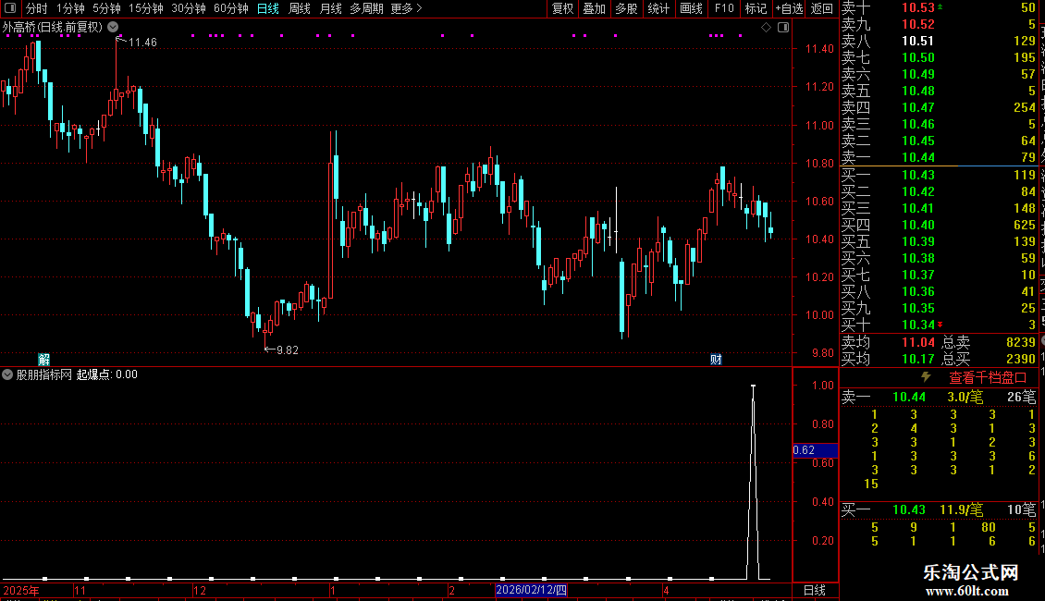Screen dimensions: 1045x601
Task: Click the 财 financial marker icon
Action: [716, 360]
